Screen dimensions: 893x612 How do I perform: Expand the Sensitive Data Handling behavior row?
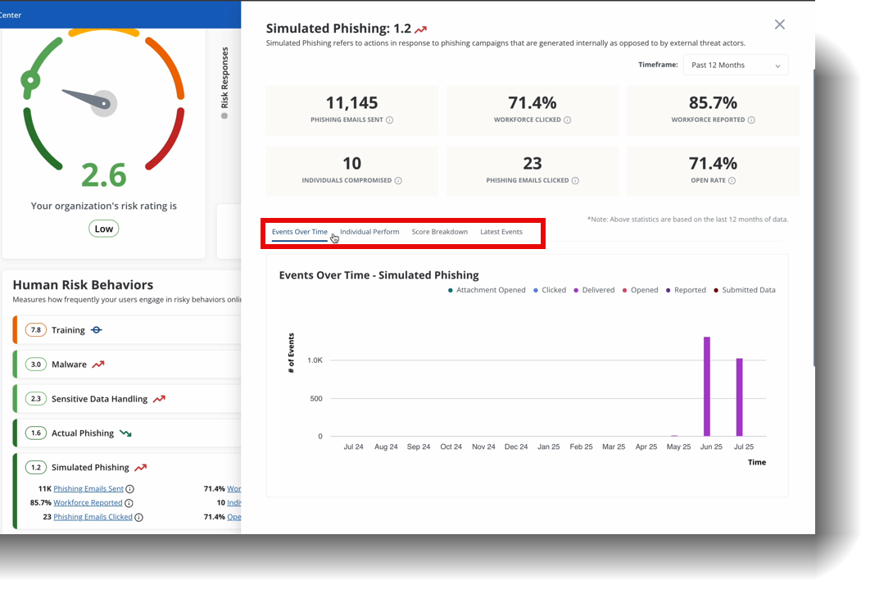99,399
